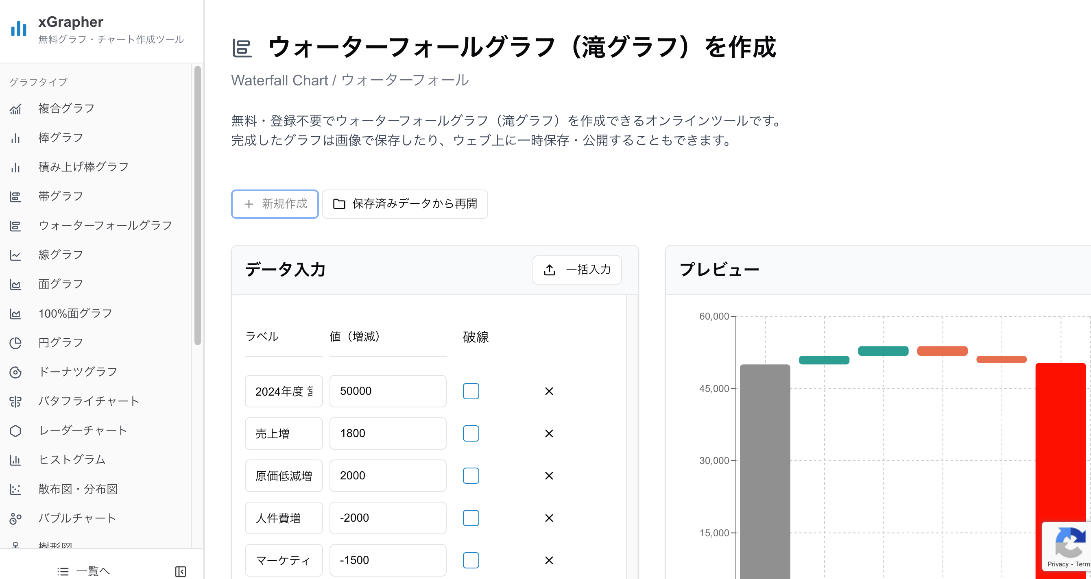Screen dimensions: 1091x579
Task: Select the バブルチャート icon
Action: [x=16, y=518]
